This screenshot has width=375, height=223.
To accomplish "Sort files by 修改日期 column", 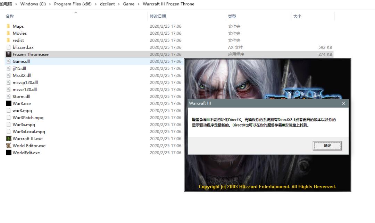I will [158, 16].
